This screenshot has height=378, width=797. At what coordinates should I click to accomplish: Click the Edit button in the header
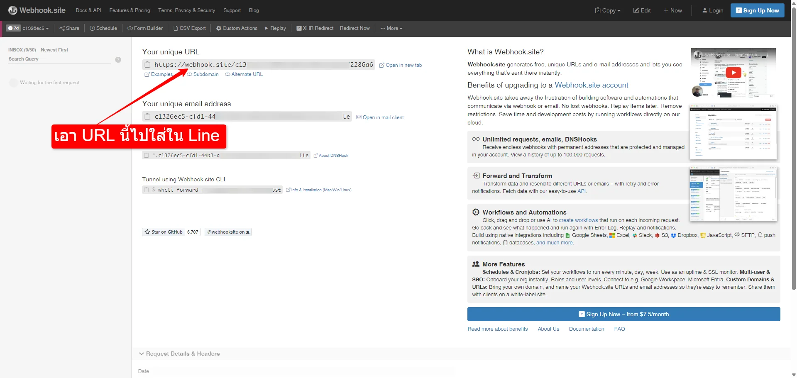[x=642, y=10]
